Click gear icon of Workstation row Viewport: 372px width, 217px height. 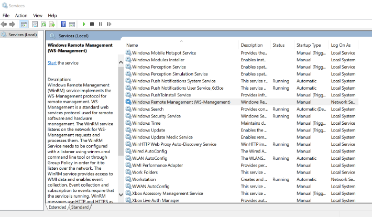[x=128, y=179]
